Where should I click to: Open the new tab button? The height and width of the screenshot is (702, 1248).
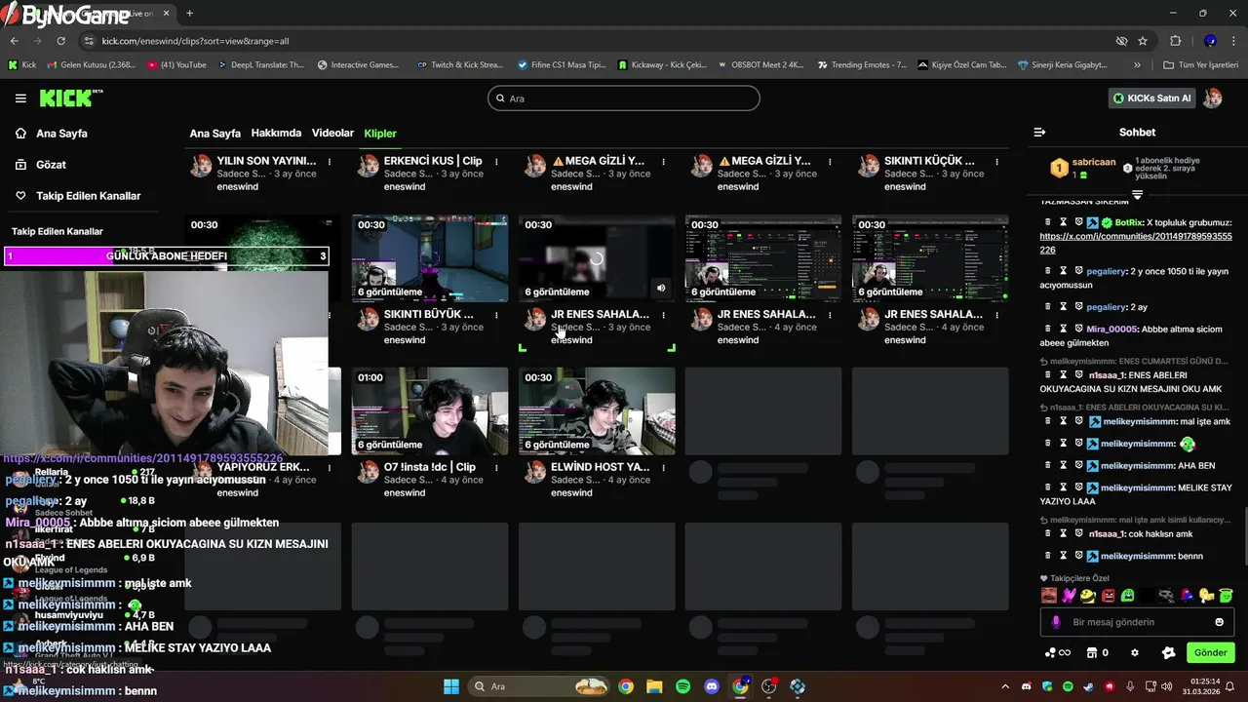tap(189, 14)
